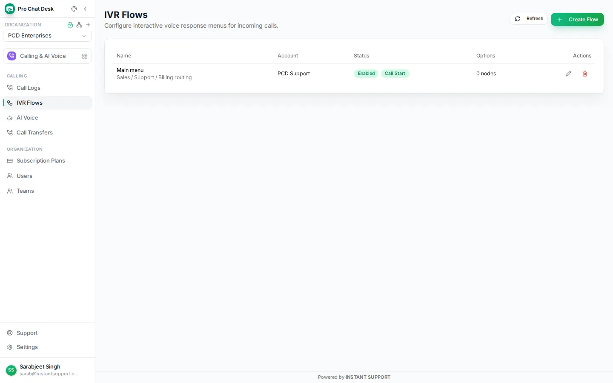Delete the Main menu flow with the trash icon

pos(585,74)
